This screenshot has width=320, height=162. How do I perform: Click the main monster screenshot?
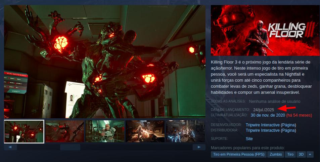click(x=105, y=62)
